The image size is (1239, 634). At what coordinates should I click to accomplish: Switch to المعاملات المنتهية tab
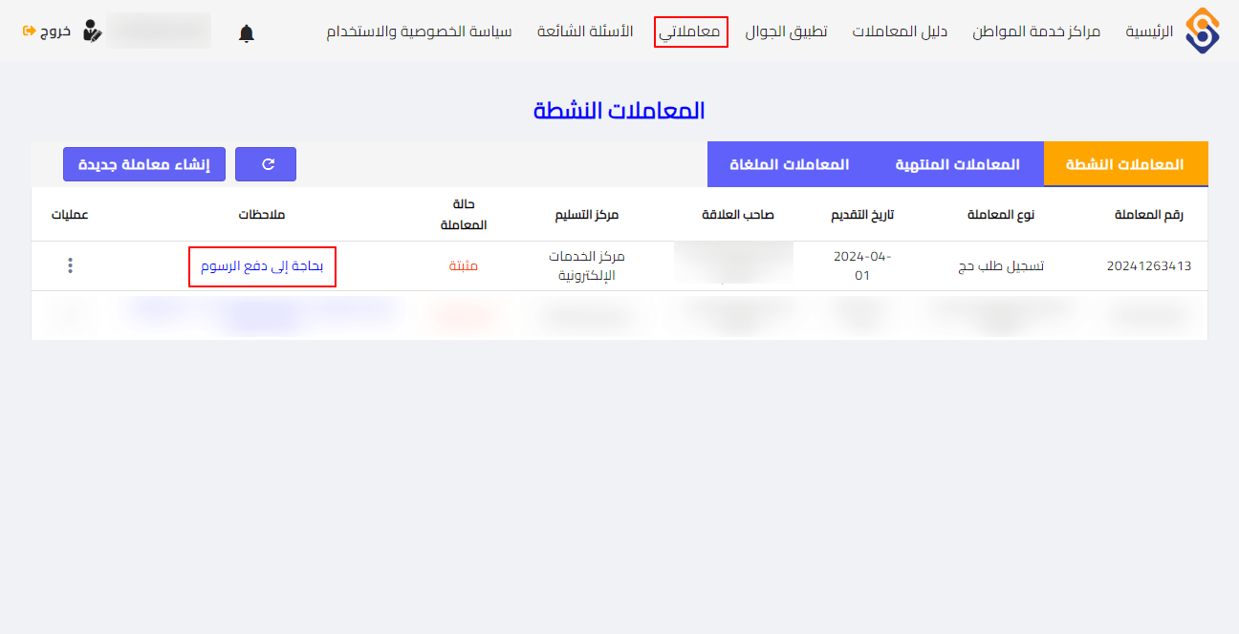pyautogui.click(x=958, y=164)
